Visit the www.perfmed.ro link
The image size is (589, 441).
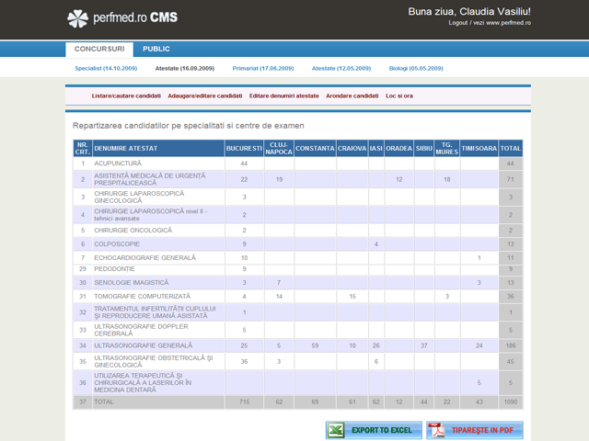pyautogui.click(x=509, y=22)
